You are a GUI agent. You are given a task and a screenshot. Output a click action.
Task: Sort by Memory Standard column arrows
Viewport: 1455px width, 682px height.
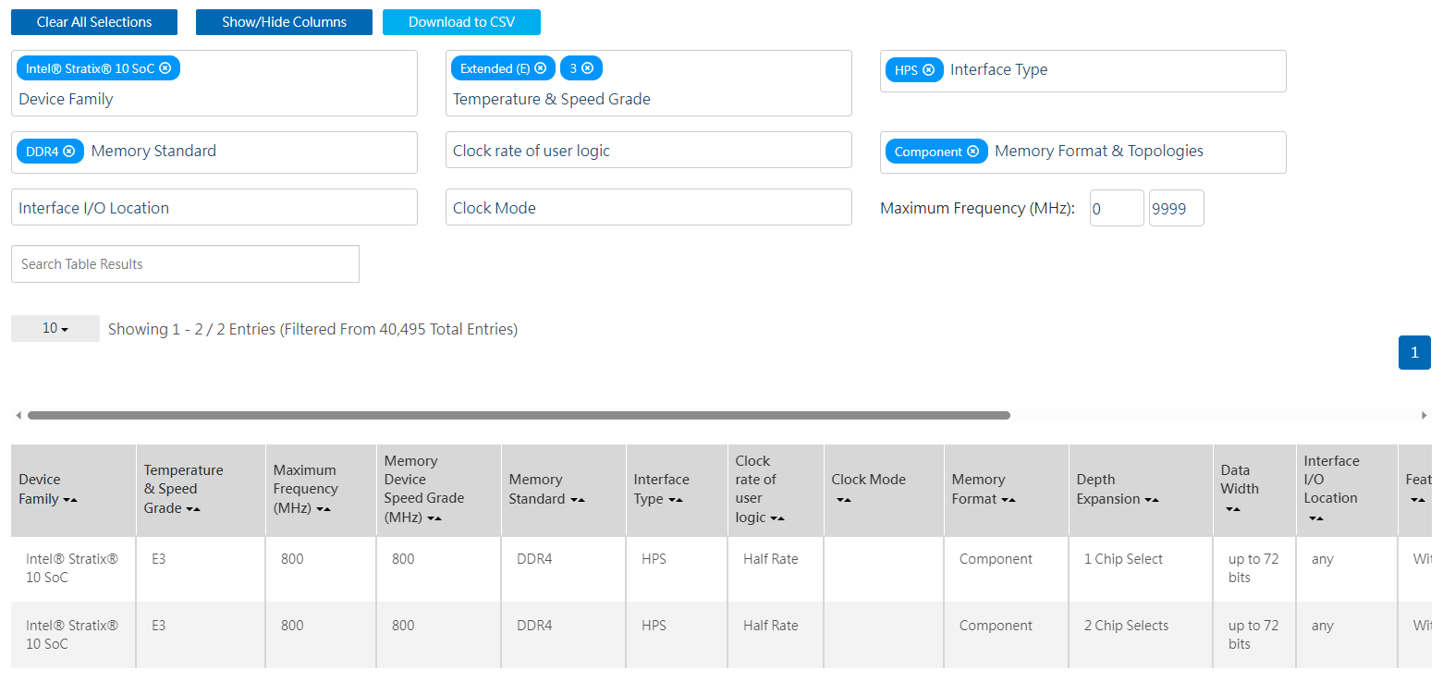click(578, 500)
